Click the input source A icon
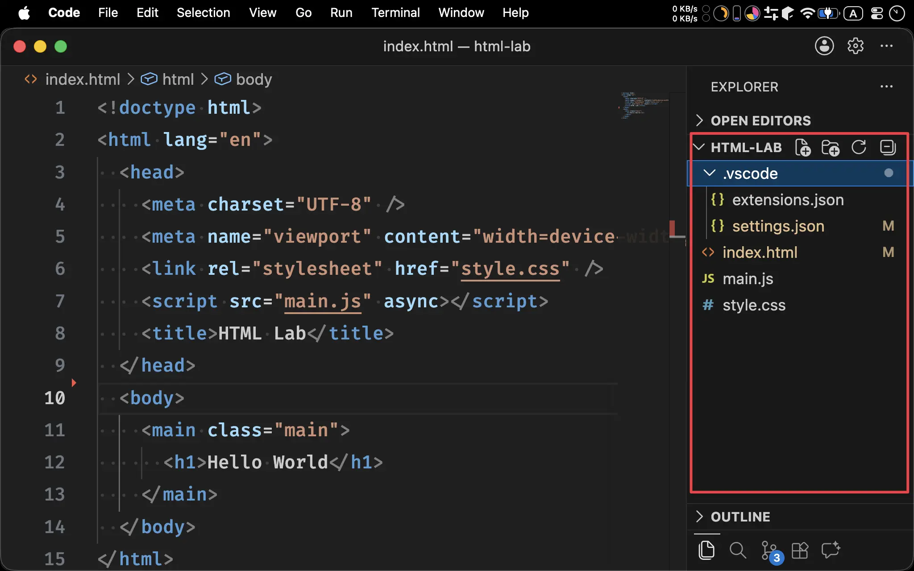914x571 pixels. click(x=853, y=13)
